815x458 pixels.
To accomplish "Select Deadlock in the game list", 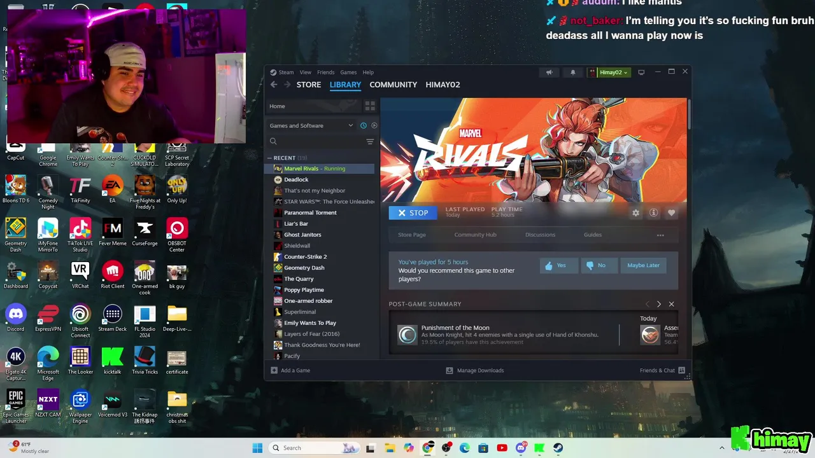I will point(320,179).
